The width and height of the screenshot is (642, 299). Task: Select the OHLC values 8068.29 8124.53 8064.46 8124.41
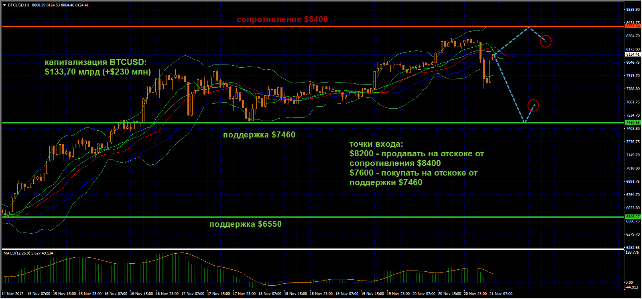pyautogui.click(x=60, y=5)
